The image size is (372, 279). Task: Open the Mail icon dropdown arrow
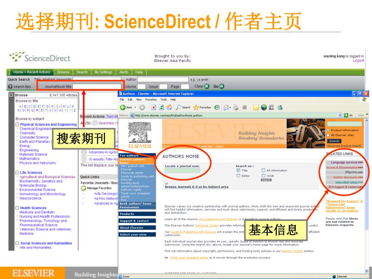(230, 108)
